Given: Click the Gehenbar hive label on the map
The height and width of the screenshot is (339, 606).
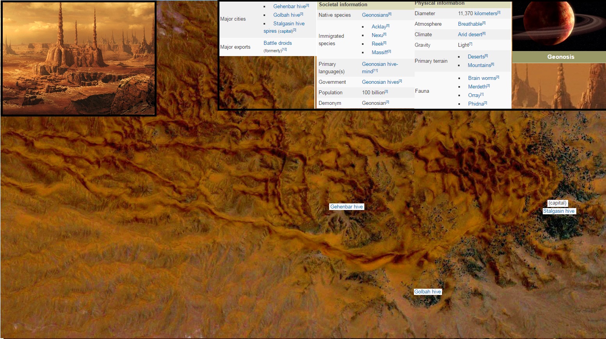Looking at the screenshot, I should click(346, 207).
